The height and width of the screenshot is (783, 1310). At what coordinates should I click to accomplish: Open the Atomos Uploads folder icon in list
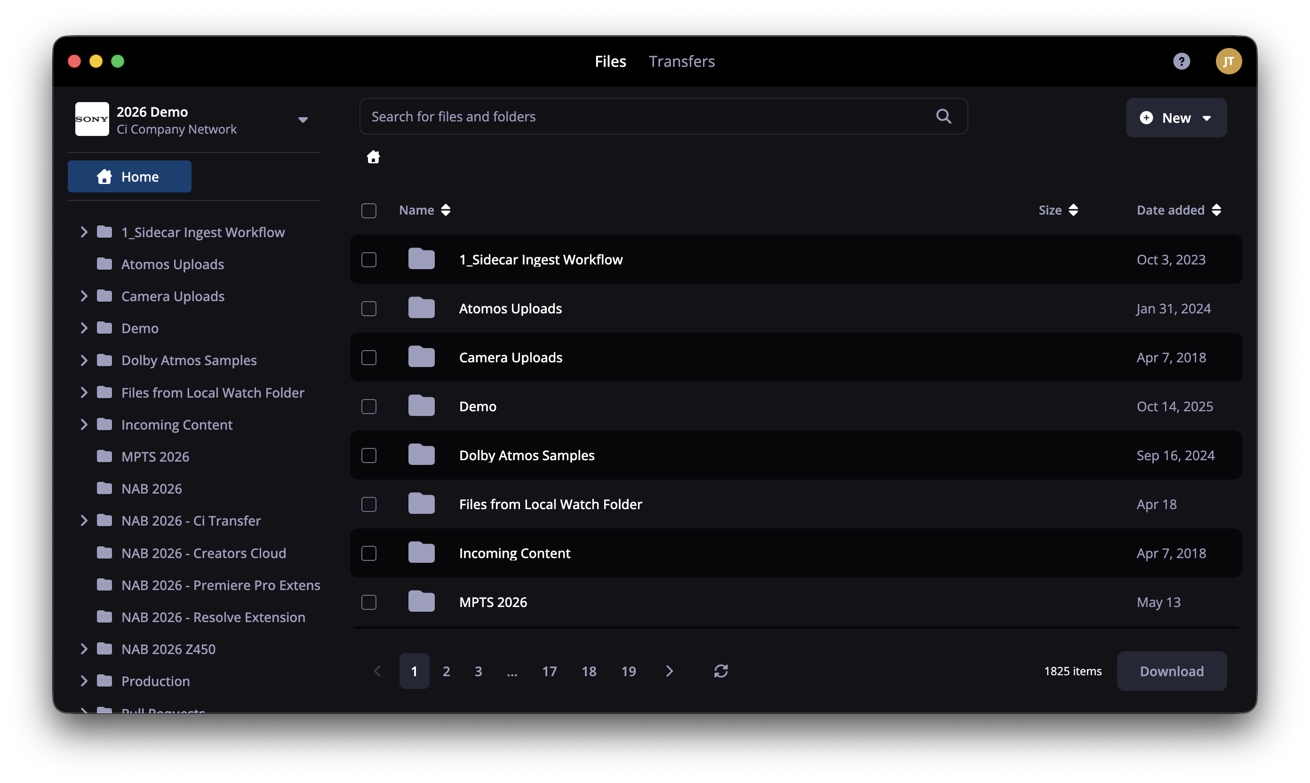[x=421, y=308]
